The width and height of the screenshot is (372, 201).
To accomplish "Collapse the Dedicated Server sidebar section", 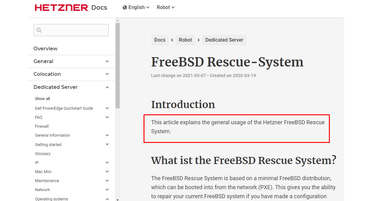I will click(71, 87).
